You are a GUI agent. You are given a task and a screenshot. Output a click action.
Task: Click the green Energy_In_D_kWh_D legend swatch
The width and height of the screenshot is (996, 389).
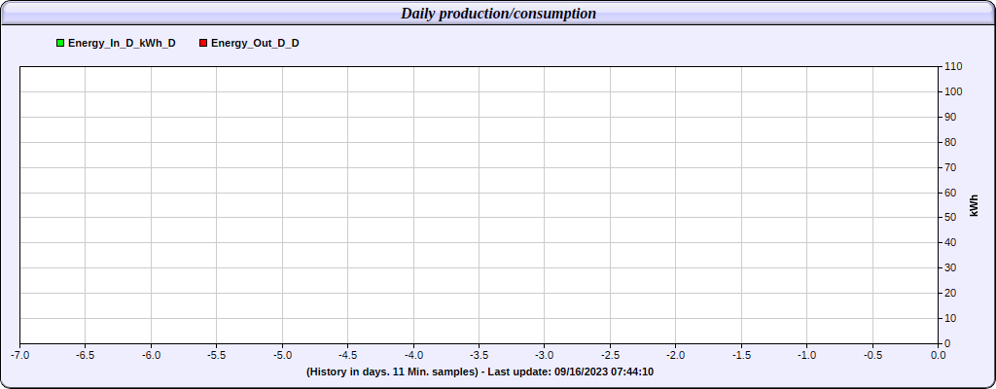[x=60, y=43]
